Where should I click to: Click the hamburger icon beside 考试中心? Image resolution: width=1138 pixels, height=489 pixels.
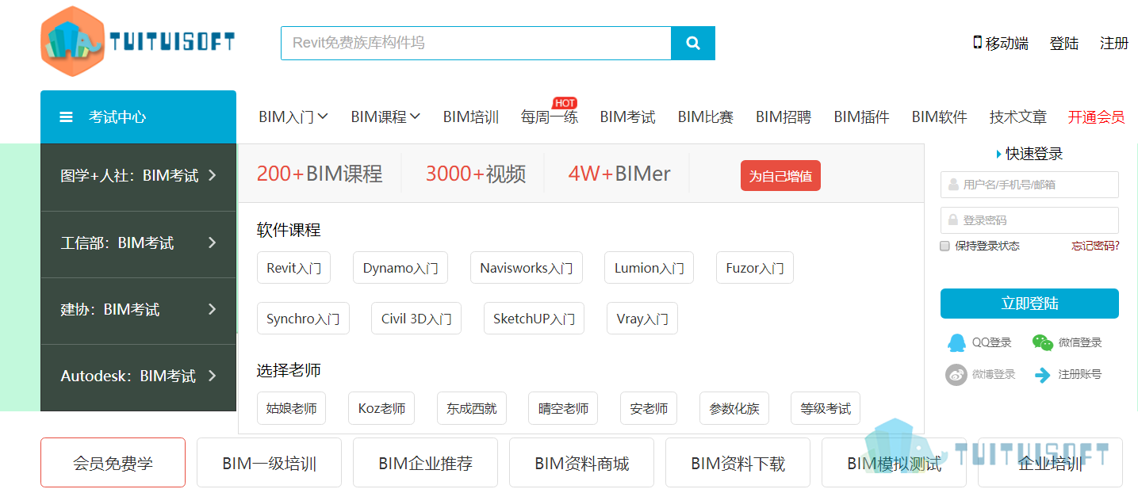coord(66,117)
